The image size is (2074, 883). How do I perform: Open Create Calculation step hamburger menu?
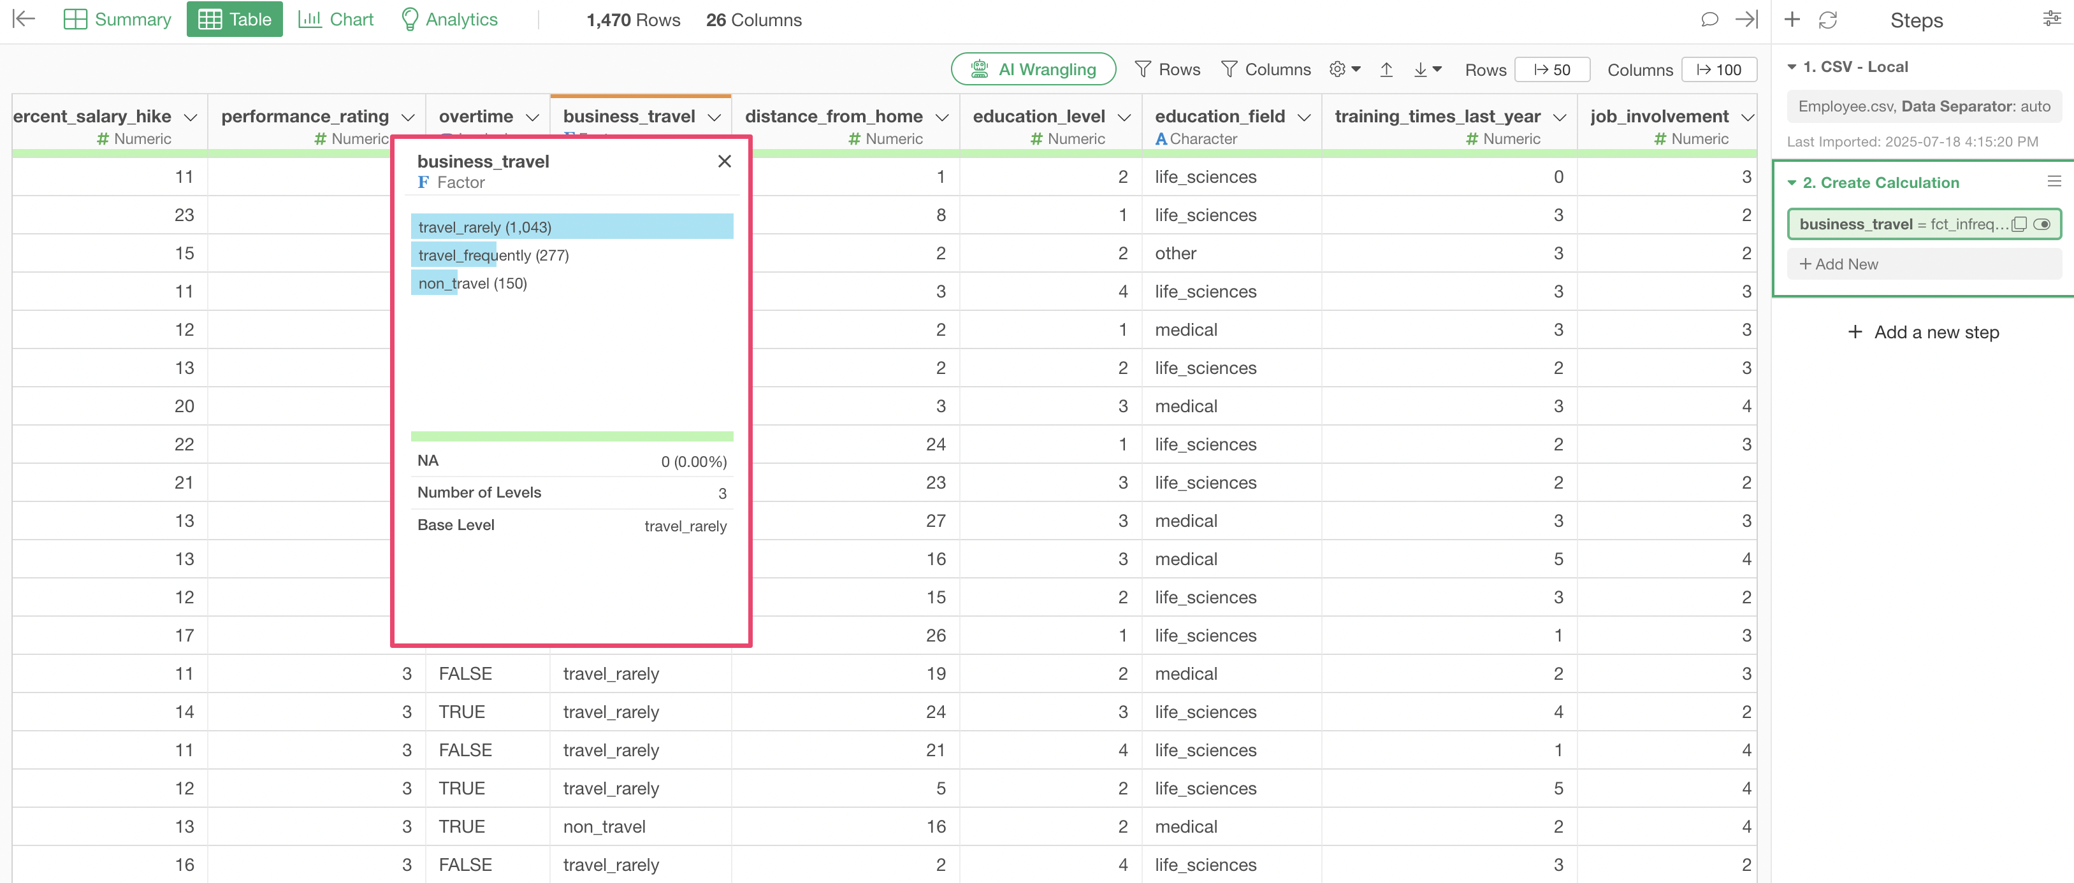click(x=2054, y=182)
